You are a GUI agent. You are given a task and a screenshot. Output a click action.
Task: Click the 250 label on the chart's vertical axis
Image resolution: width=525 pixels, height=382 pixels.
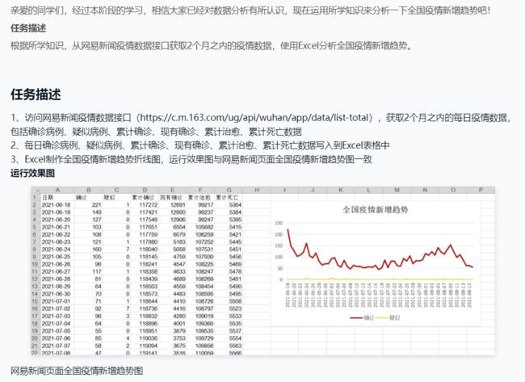tap(279, 223)
